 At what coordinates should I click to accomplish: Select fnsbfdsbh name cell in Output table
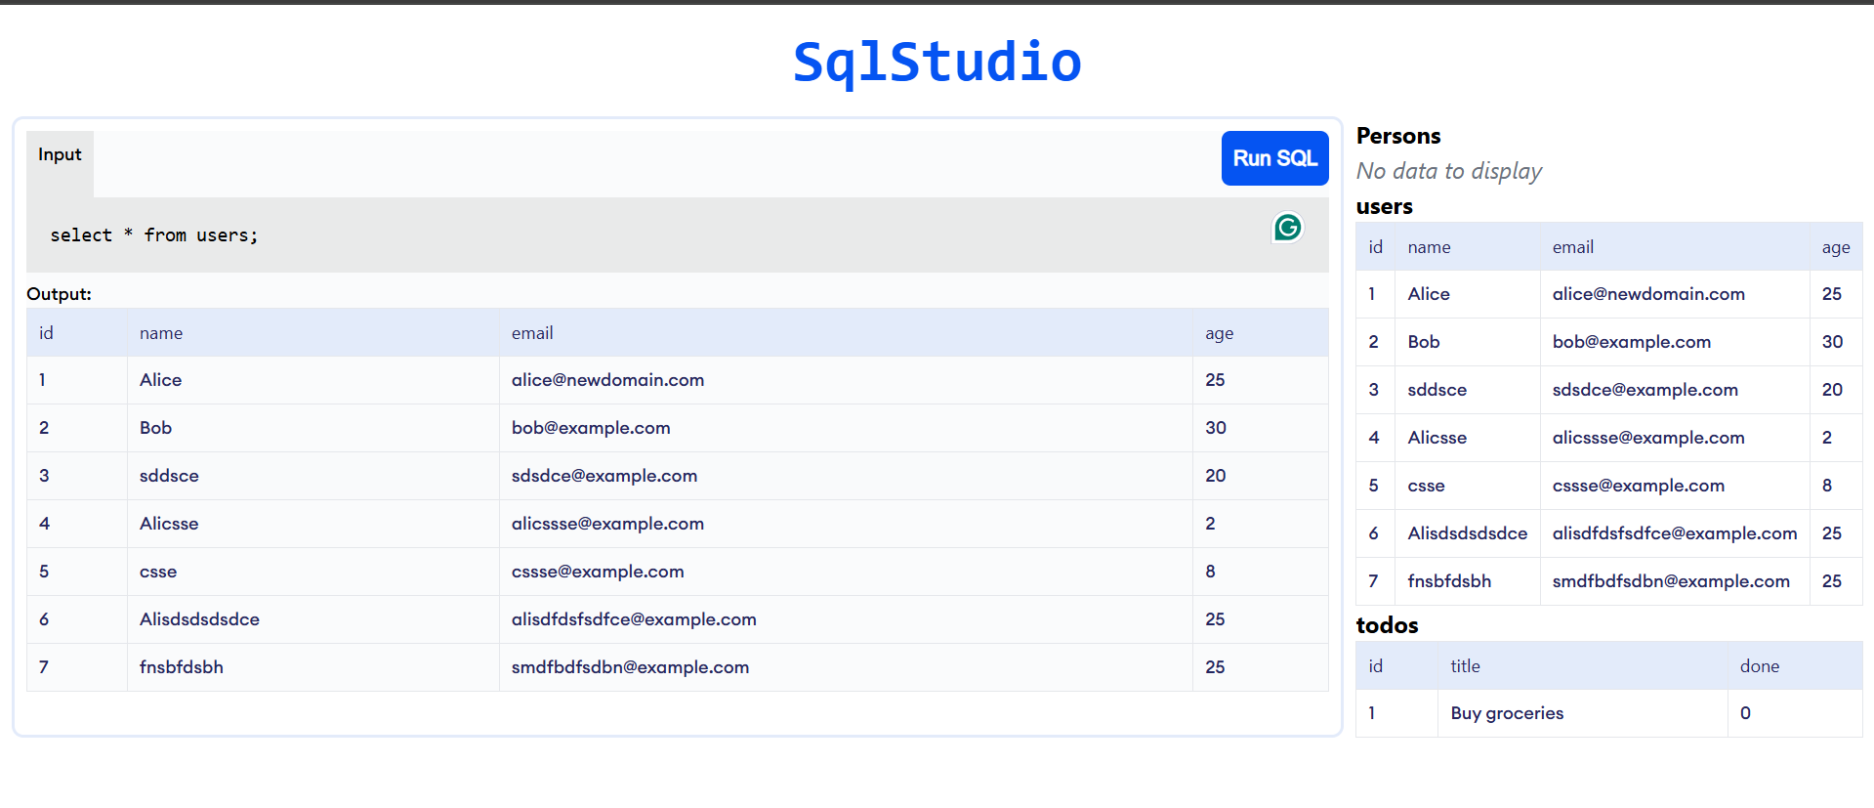[312, 667]
